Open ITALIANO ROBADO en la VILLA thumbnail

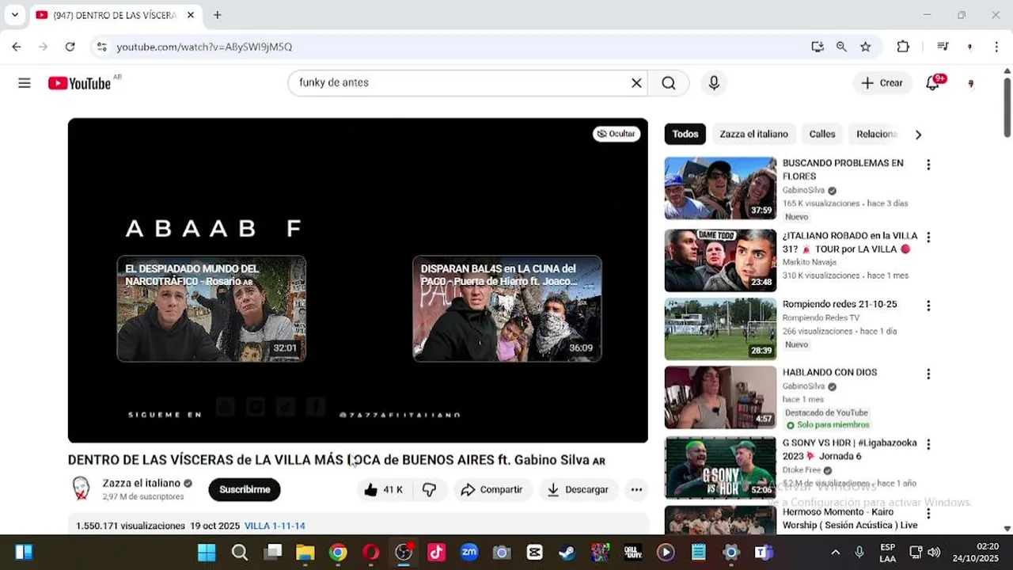pyautogui.click(x=720, y=260)
